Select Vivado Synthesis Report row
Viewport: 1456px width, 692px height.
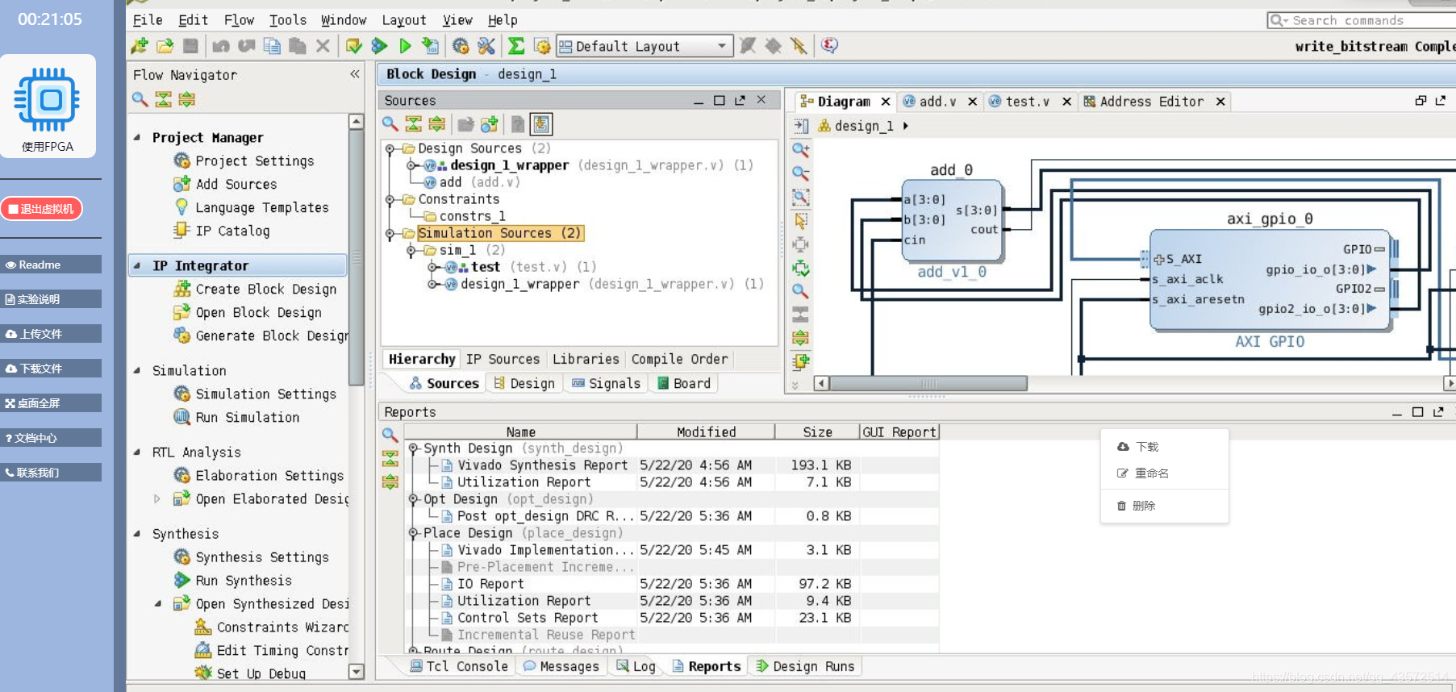coord(674,465)
